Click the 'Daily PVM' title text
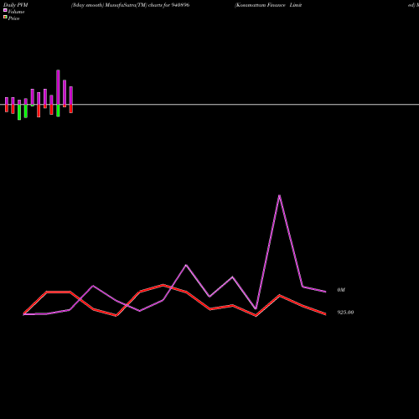 pos(16,5)
